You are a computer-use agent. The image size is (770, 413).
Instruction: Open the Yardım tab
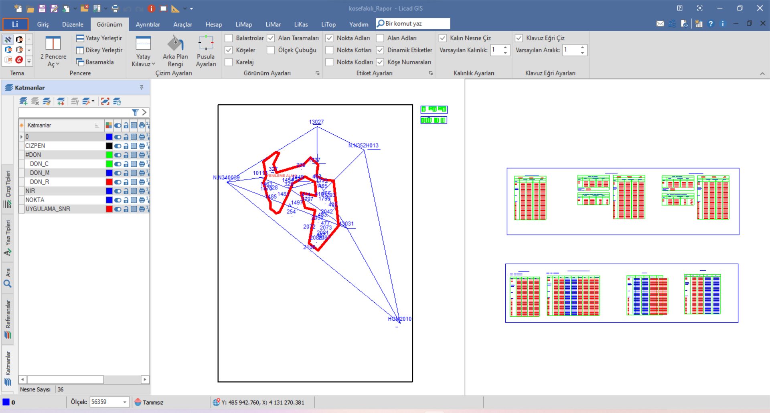pyautogui.click(x=359, y=24)
